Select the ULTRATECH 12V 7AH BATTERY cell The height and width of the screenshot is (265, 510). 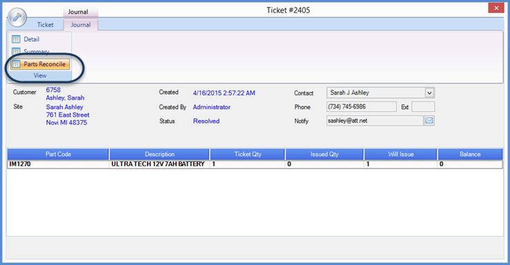pos(159,164)
